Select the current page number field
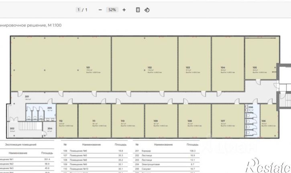Viewport: 291px width, 173px height. (79, 10)
